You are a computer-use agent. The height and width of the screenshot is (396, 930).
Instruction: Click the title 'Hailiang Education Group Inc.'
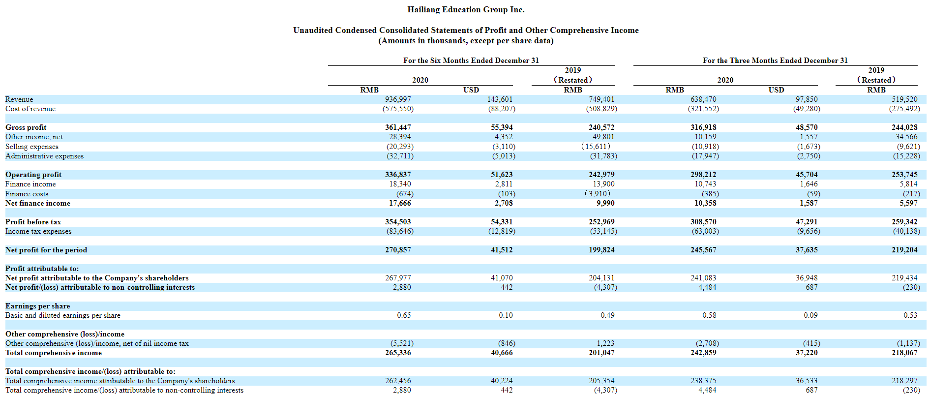466,10
